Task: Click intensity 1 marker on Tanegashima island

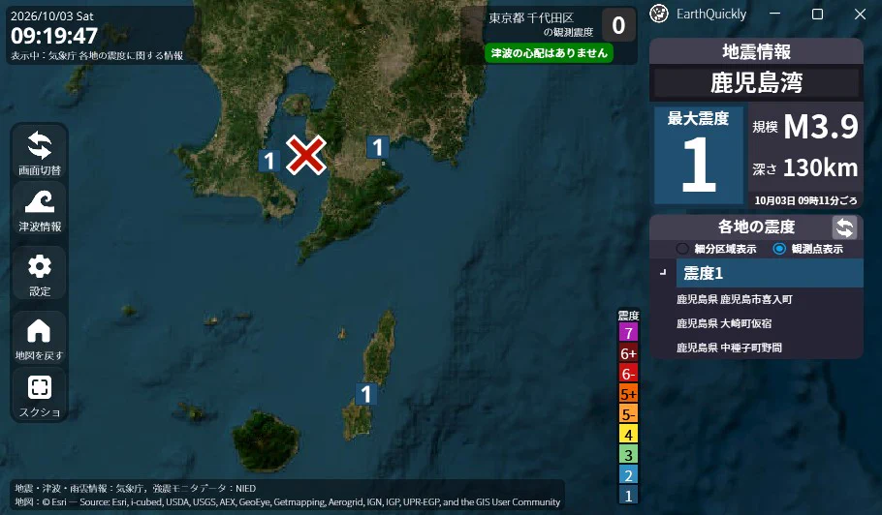Action: 366,394
